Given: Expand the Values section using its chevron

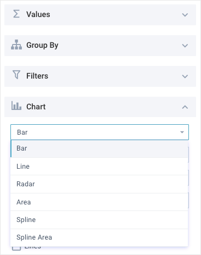Looking at the screenshot, I should pyautogui.click(x=185, y=15).
